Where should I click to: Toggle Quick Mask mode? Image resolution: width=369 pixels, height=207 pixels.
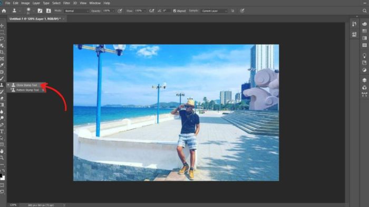2,185
